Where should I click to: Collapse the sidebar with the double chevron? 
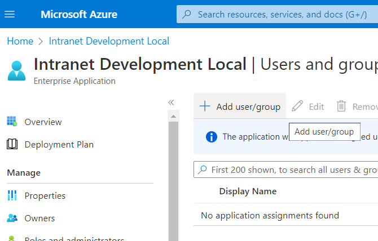[x=171, y=102]
